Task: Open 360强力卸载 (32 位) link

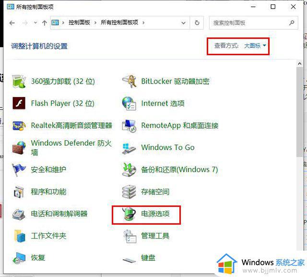Action: coord(63,81)
